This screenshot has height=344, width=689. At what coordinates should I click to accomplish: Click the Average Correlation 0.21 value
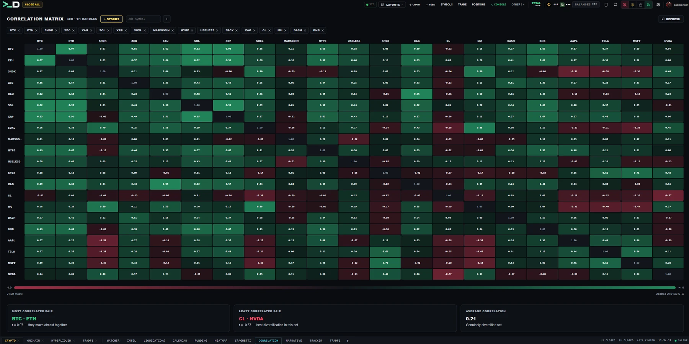click(x=471, y=318)
